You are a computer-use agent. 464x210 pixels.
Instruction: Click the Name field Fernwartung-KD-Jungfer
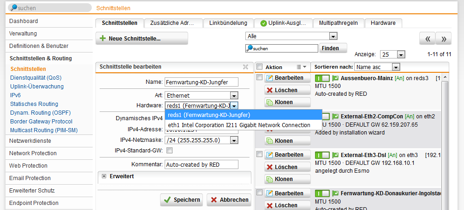click(202, 82)
